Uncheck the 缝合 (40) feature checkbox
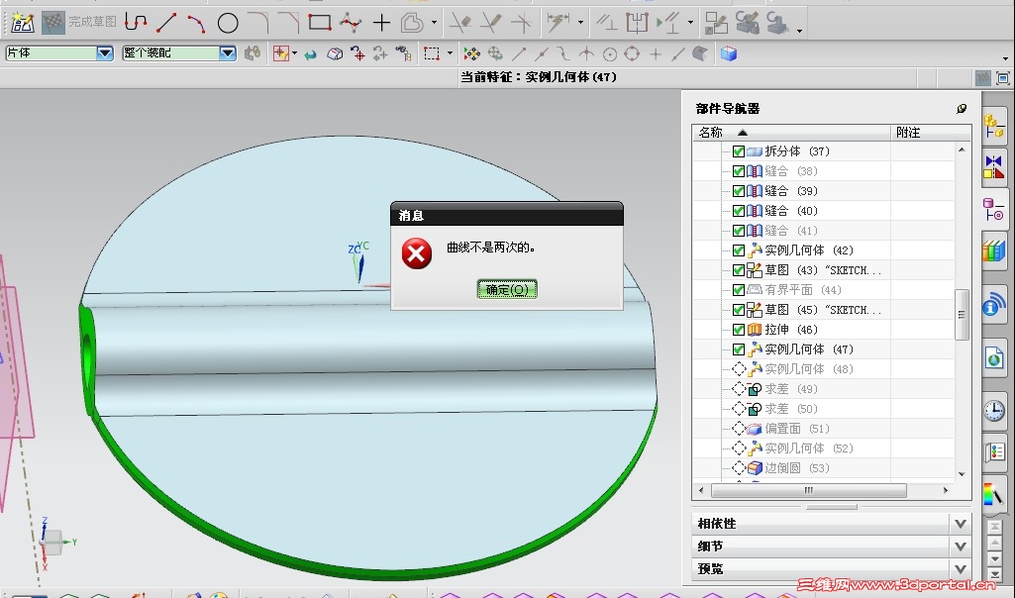Image resolution: width=1015 pixels, height=598 pixels. point(739,211)
